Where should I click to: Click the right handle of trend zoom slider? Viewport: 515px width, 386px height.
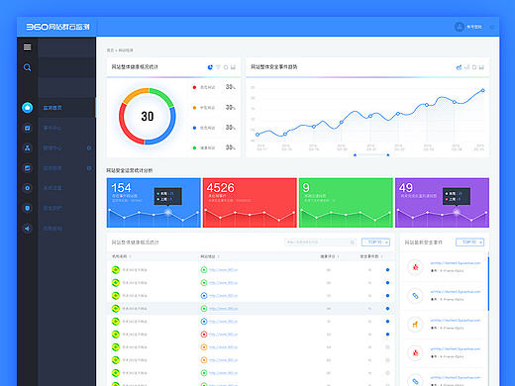(x=388, y=154)
